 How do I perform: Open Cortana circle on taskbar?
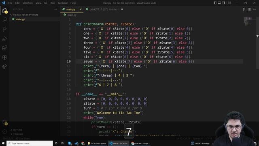coord(56,143)
